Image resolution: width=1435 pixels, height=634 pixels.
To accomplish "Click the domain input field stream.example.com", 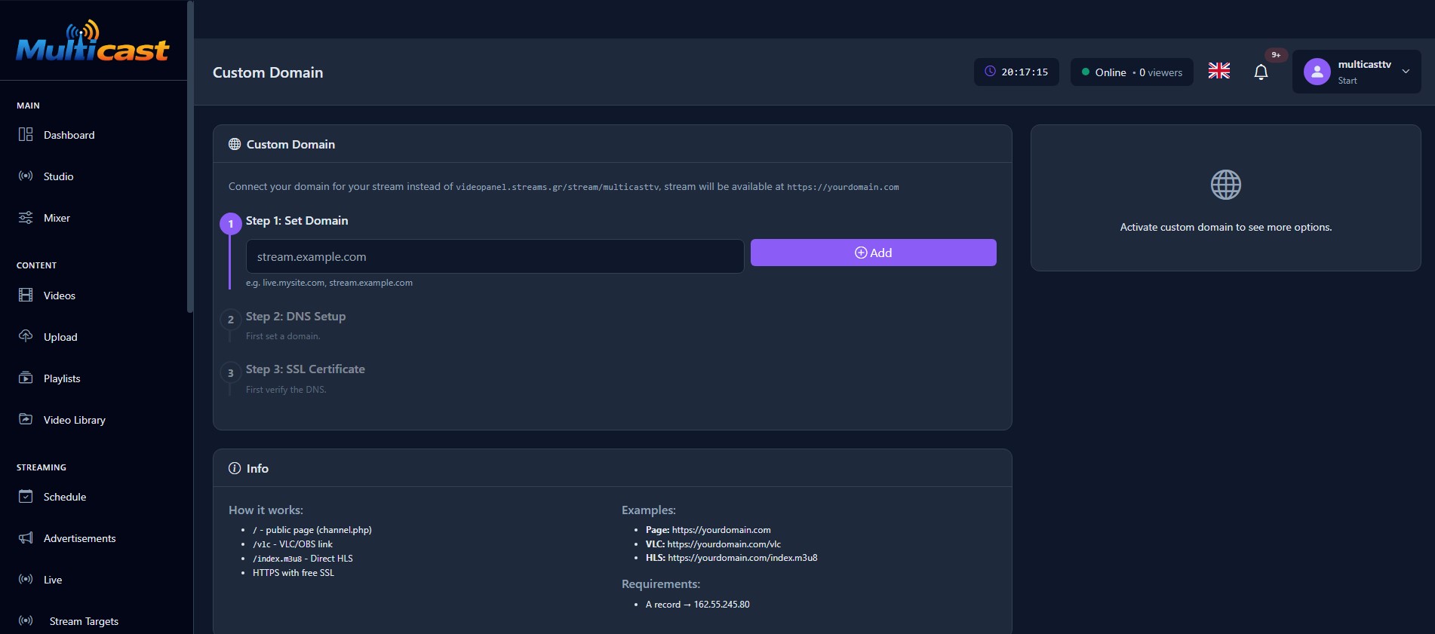I will coord(495,256).
